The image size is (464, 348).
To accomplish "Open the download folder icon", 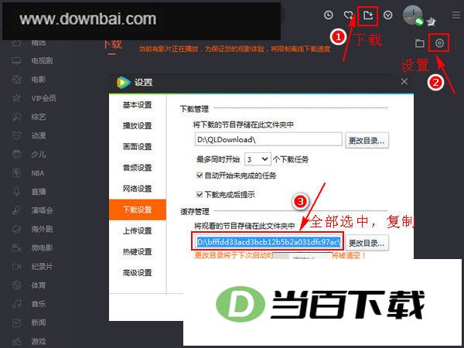I will pos(419,43).
